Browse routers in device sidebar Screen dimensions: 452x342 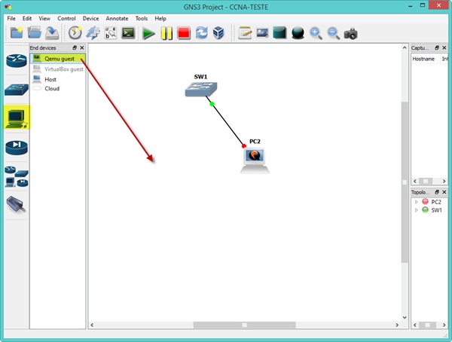(x=17, y=60)
